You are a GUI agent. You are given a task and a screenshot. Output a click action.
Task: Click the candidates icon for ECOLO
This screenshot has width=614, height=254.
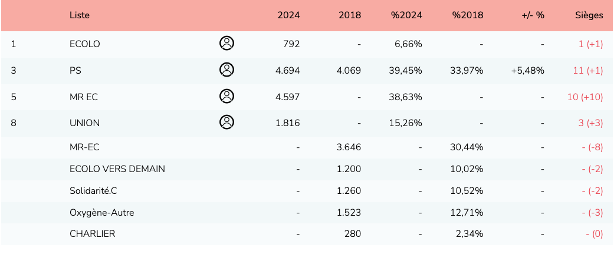click(x=226, y=43)
